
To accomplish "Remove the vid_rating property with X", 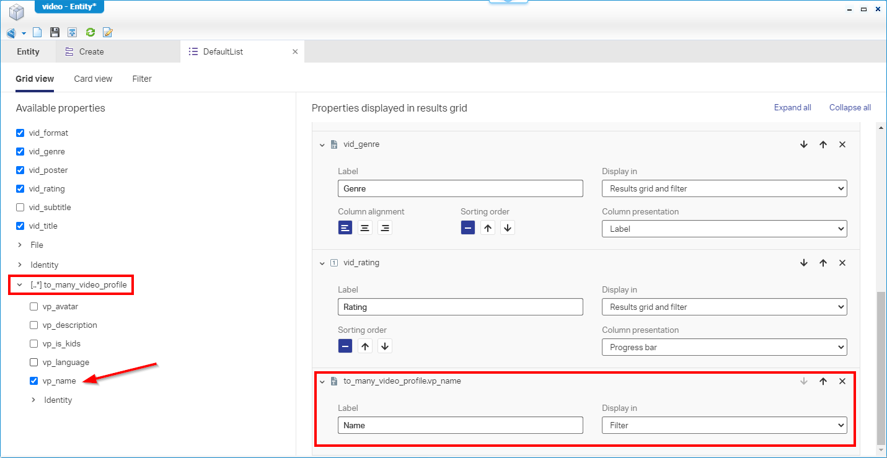I will [x=842, y=263].
